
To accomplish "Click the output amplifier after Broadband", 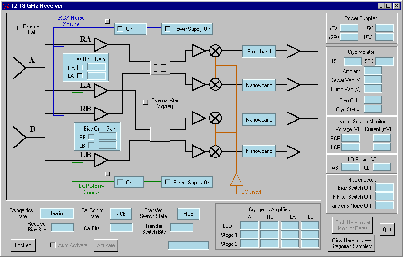I will point(293,52).
